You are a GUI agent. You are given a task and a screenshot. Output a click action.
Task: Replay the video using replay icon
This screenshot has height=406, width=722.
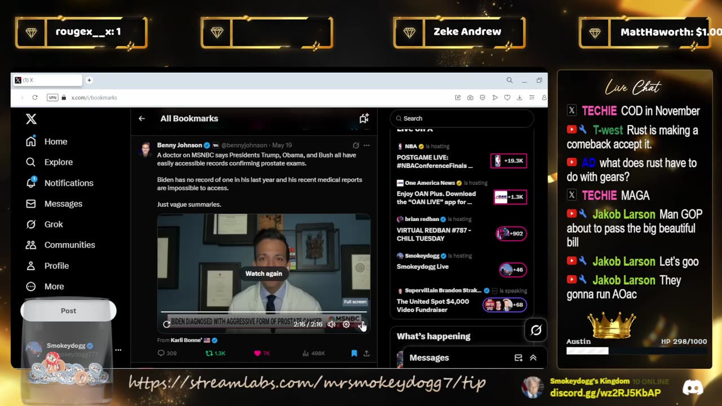pyautogui.click(x=166, y=324)
